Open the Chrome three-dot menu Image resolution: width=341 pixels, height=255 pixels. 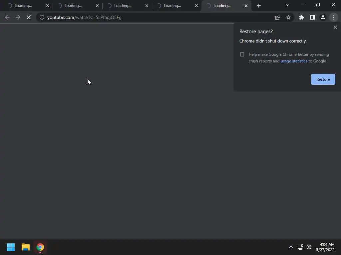334,17
